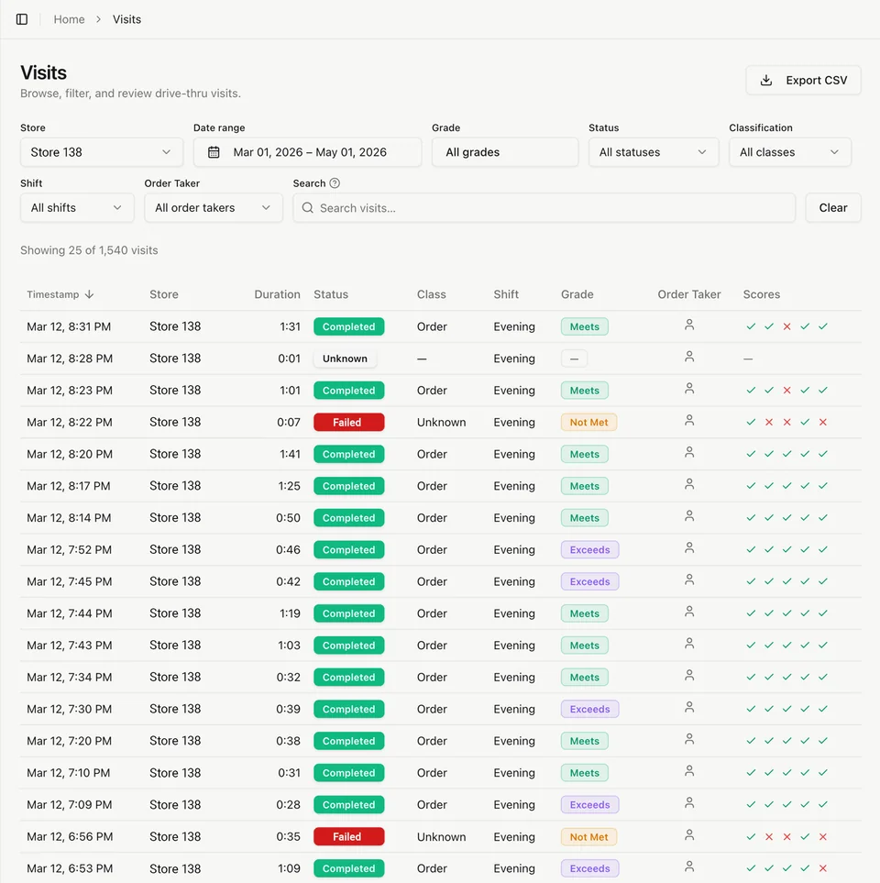The height and width of the screenshot is (883, 880).
Task: Click the duration 0:07 cell
Action: point(288,423)
